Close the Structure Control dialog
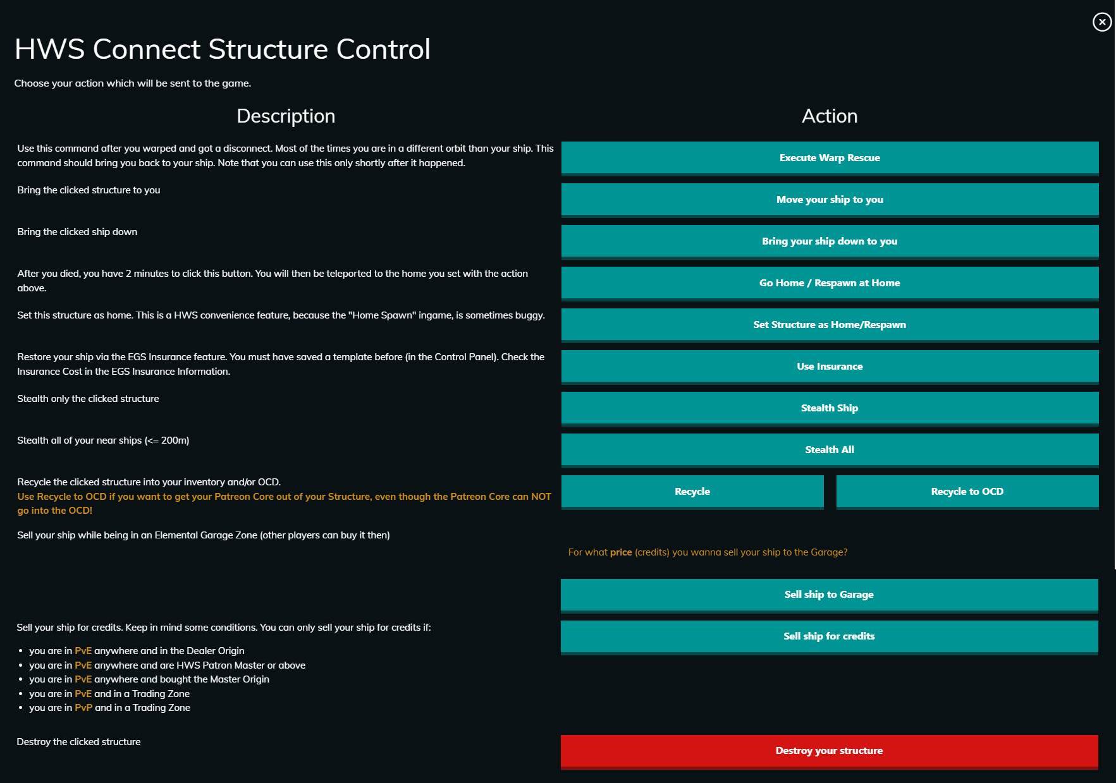The image size is (1116, 783). 1102,22
